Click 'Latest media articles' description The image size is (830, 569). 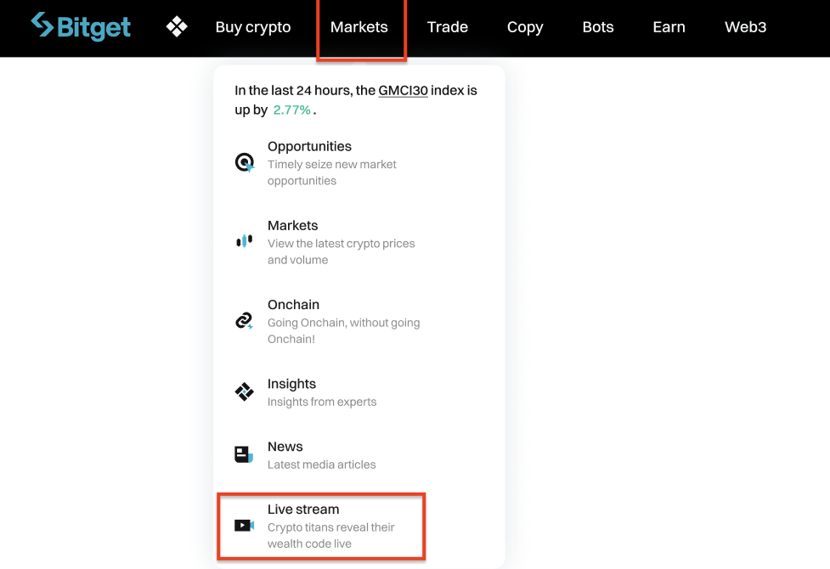(x=321, y=465)
